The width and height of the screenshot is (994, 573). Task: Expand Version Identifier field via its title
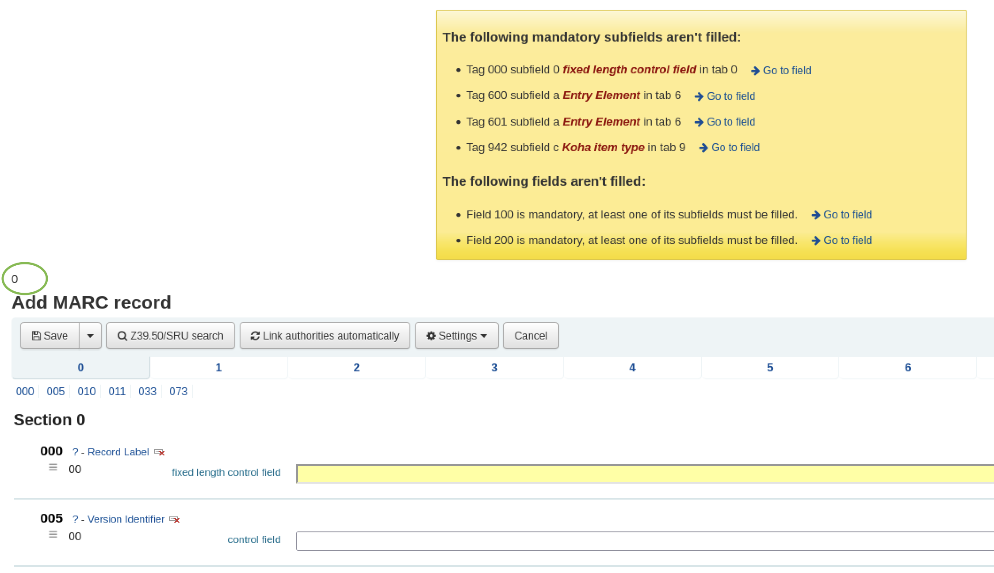tap(126, 520)
